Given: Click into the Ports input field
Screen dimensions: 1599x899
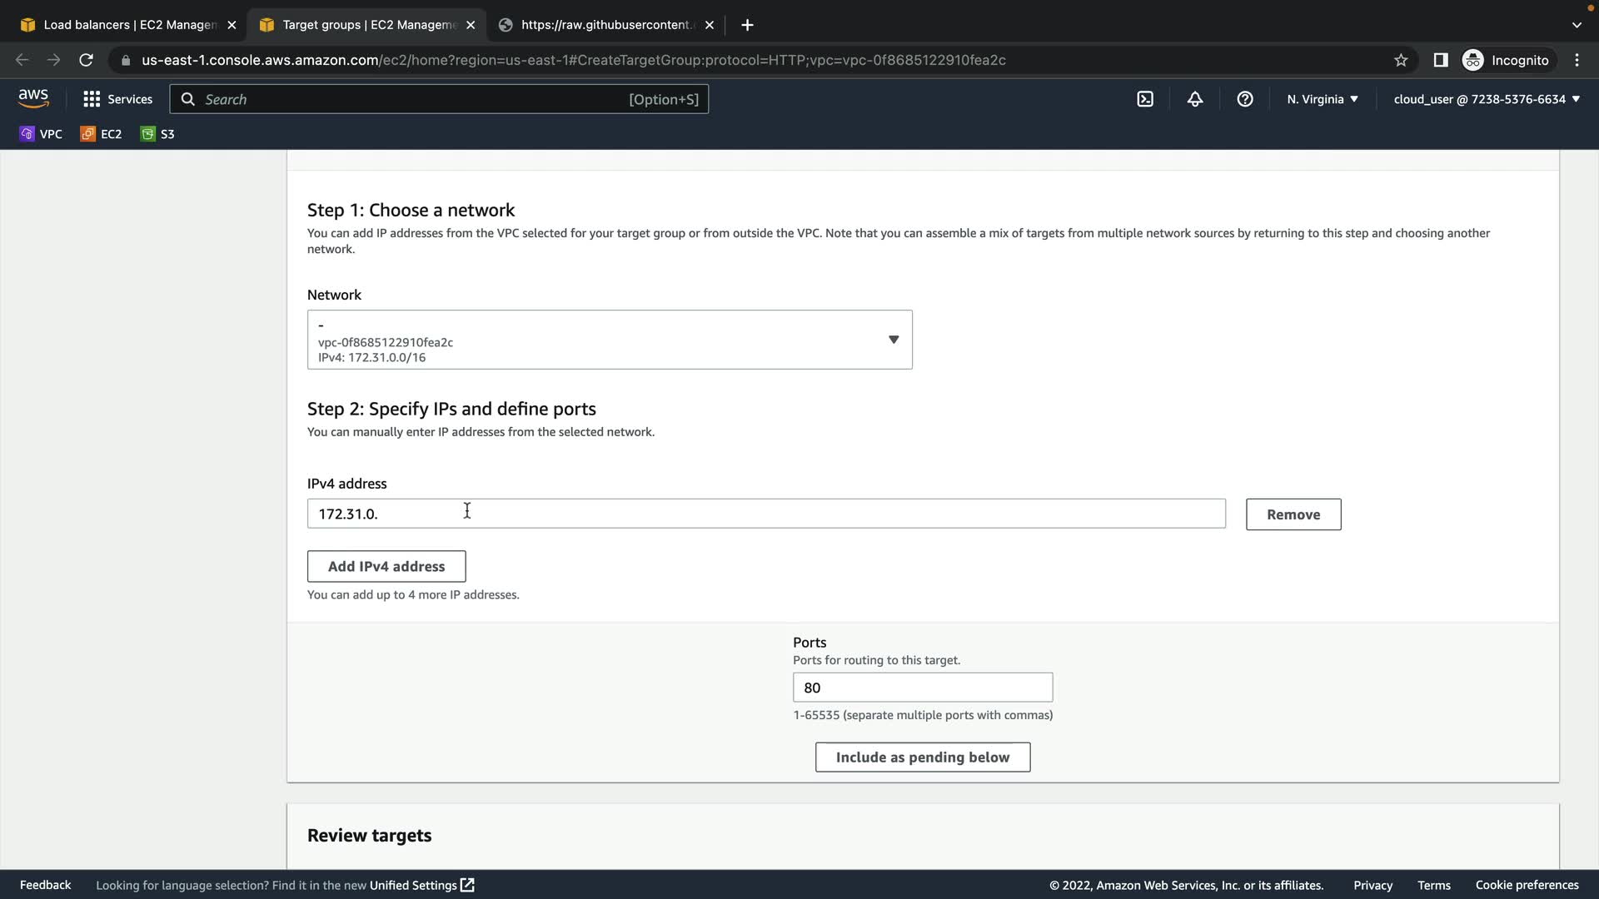Looking at the screenshot, I should [922, 688].
